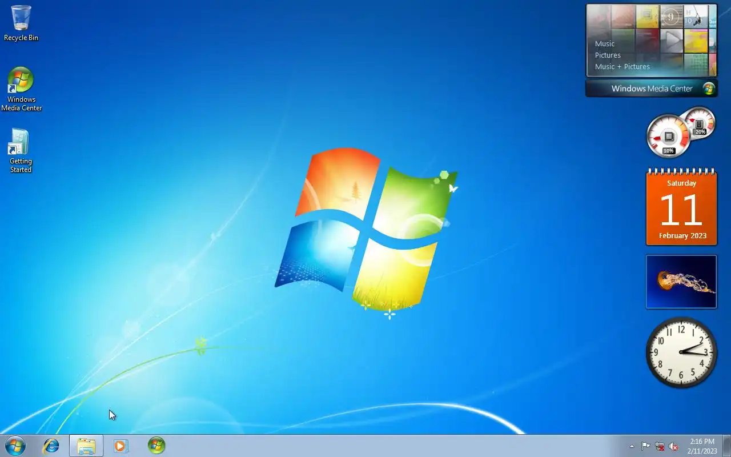
Task: Click the Media Center gadget logo orb
Action: (x=709, y=89)
